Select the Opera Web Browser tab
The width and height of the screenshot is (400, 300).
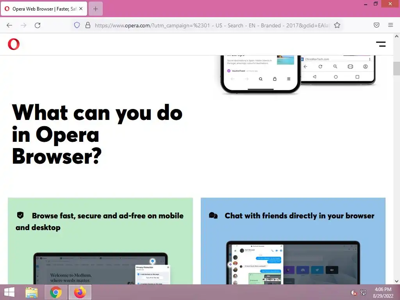(x=44, y=9)
